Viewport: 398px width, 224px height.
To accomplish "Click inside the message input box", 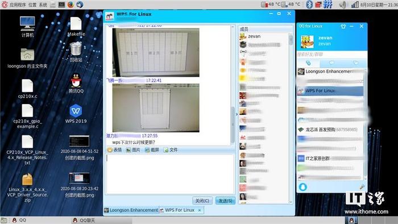I will (170, 174).
